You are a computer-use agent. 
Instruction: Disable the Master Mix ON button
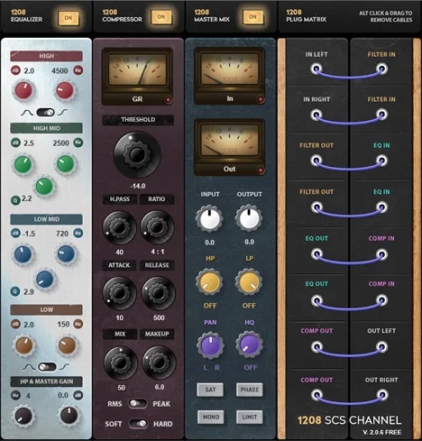point(252,17)
